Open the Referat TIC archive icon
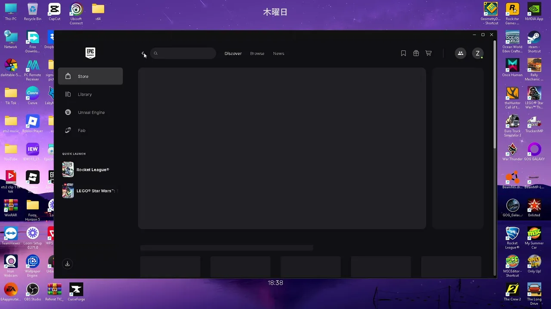 [54, 292]
